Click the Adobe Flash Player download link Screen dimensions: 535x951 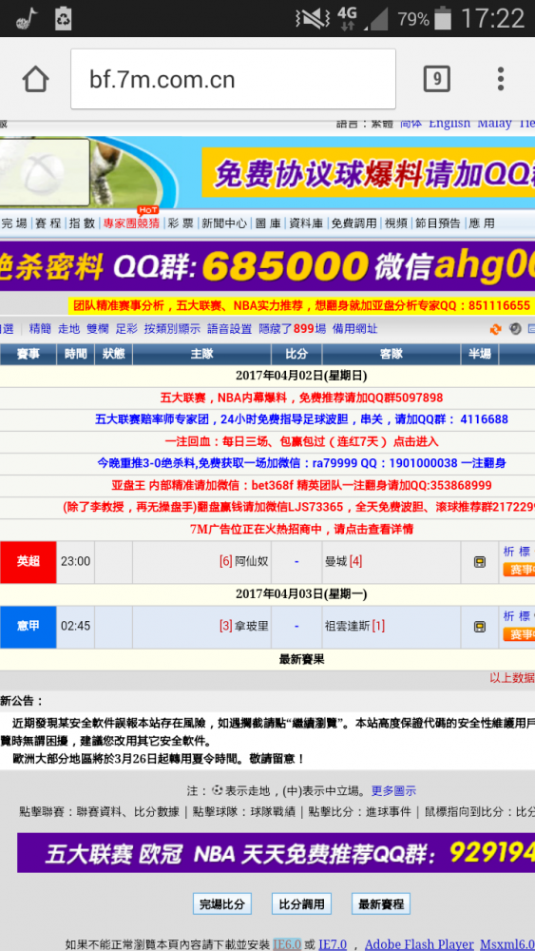pyautogui.click(x=419, y=943)
